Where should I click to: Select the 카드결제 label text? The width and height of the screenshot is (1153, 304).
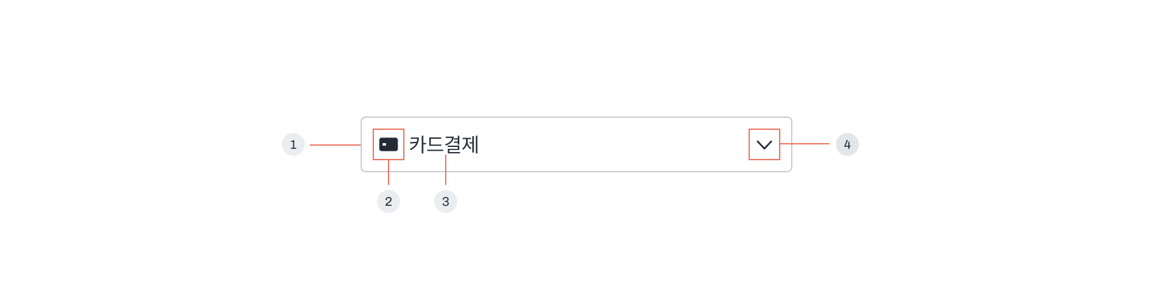444,144
